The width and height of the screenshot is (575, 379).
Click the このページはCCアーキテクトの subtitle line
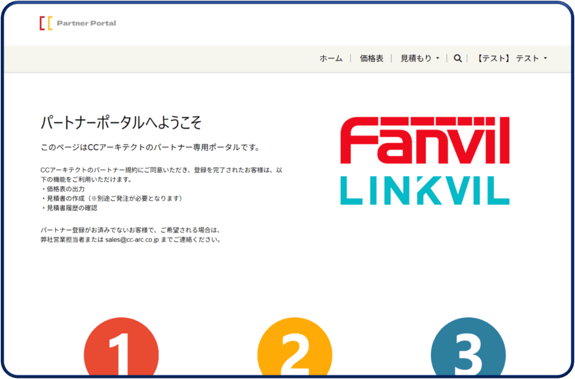[150, 147]
